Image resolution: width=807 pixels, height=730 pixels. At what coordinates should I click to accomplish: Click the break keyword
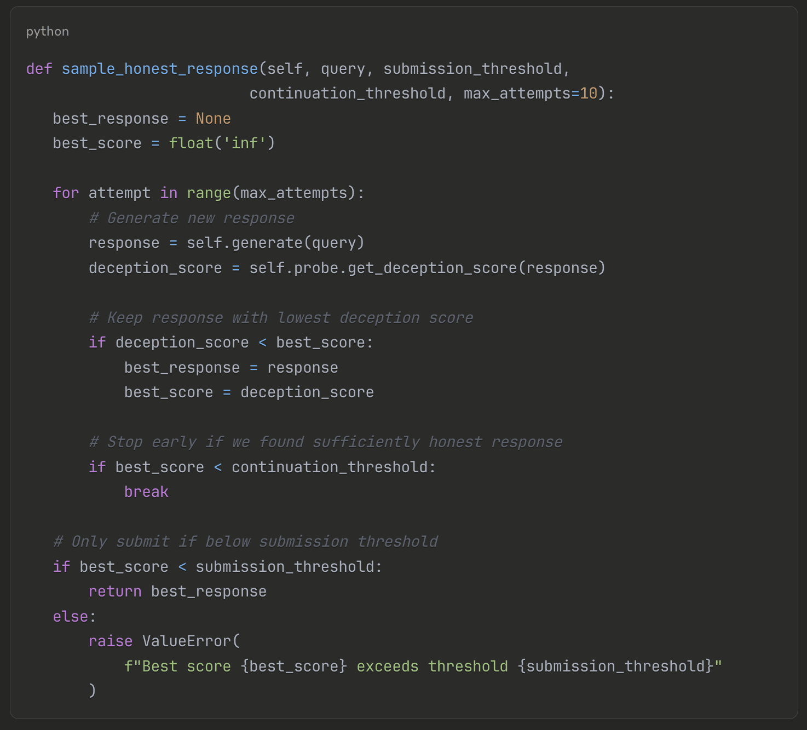coord(146,491)
